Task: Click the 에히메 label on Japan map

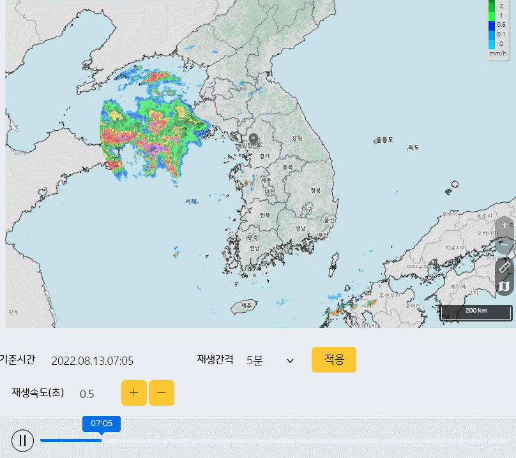Action: [459, 286]
